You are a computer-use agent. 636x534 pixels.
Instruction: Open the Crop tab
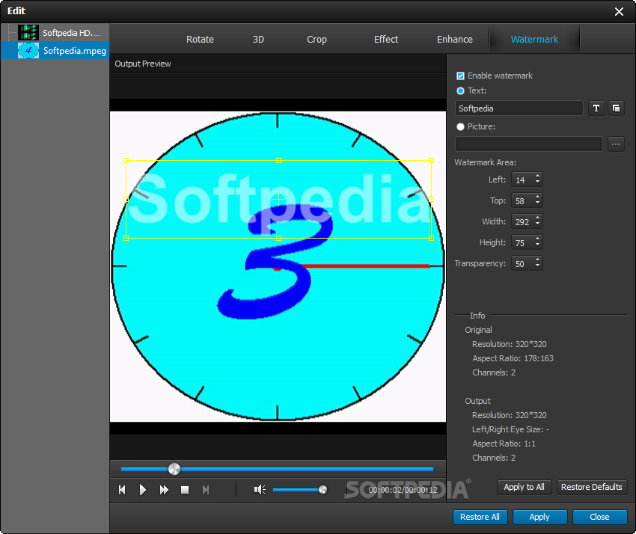[x=317, y=40]
